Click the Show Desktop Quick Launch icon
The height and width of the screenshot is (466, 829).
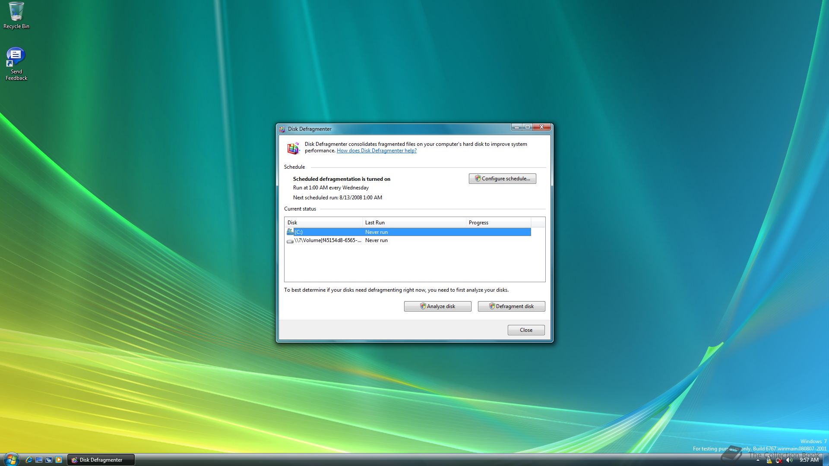pos(39,460)
